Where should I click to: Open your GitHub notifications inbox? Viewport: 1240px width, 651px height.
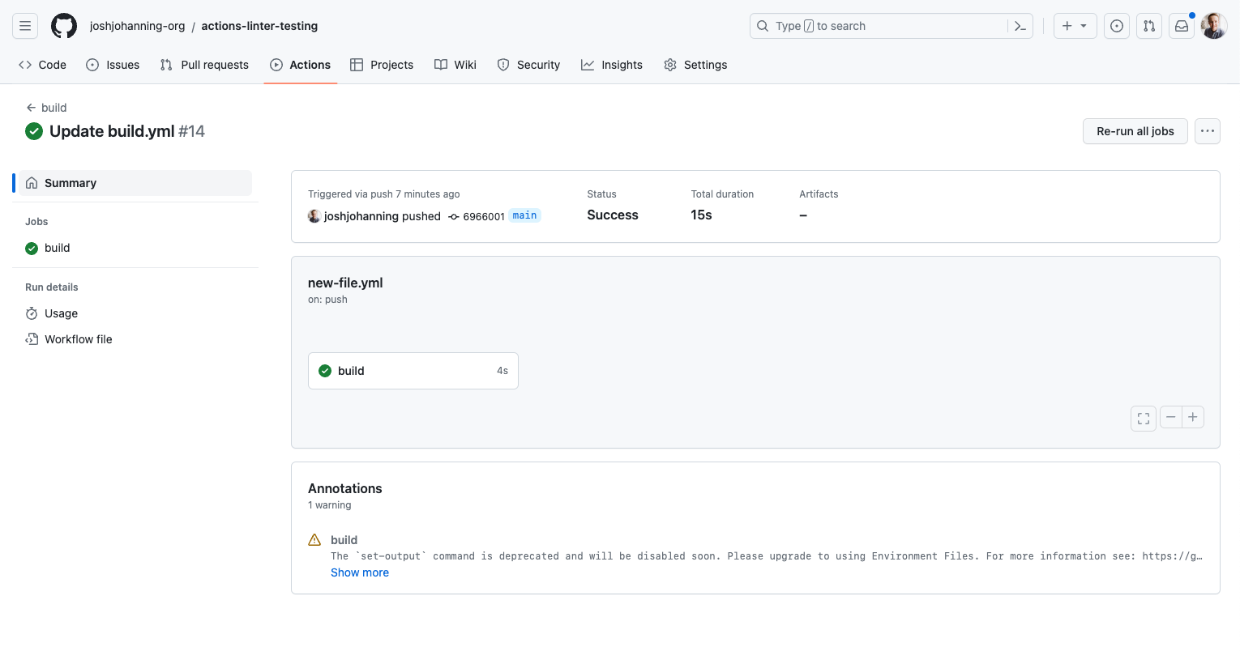coord(1181,25)
